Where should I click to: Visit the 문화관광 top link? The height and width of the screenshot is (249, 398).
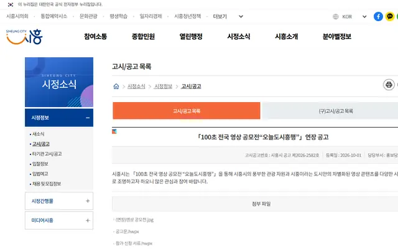click(88, 16)
